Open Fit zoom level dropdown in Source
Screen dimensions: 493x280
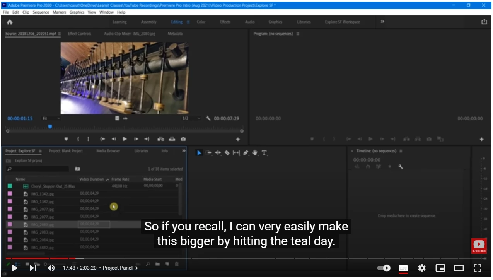51,118
